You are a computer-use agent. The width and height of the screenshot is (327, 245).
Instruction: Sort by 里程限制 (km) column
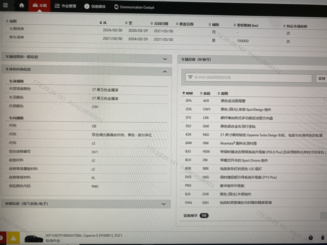point(246,25)
